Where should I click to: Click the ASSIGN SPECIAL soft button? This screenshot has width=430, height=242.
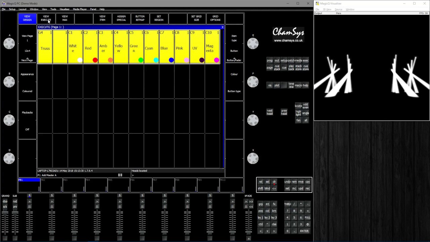click(121, 18)
